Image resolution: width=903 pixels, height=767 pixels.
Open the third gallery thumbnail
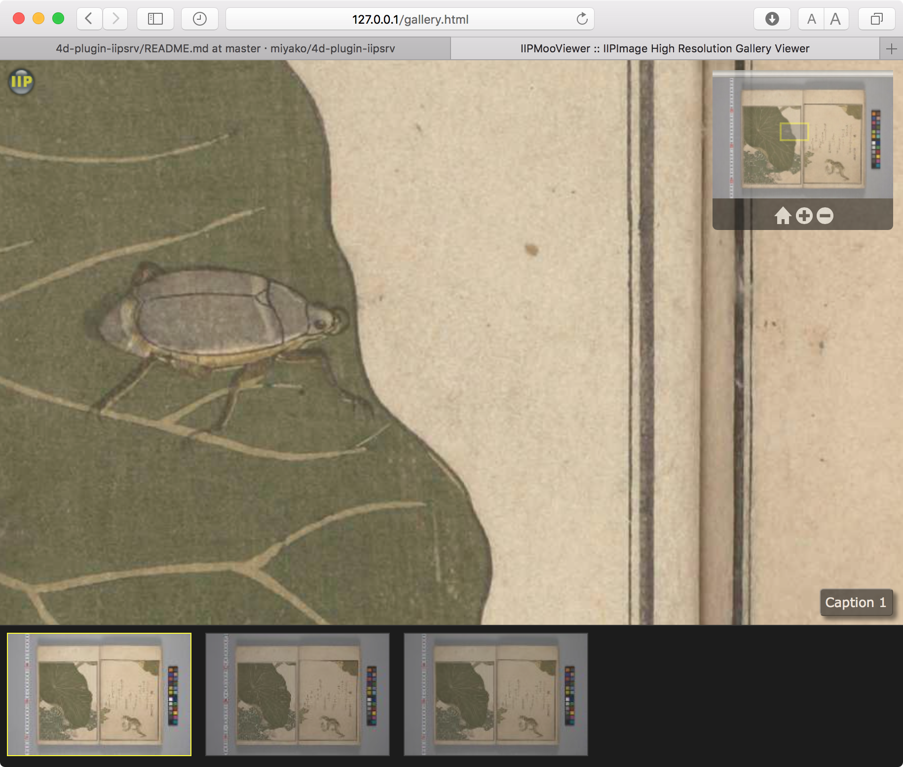[496, 694]
